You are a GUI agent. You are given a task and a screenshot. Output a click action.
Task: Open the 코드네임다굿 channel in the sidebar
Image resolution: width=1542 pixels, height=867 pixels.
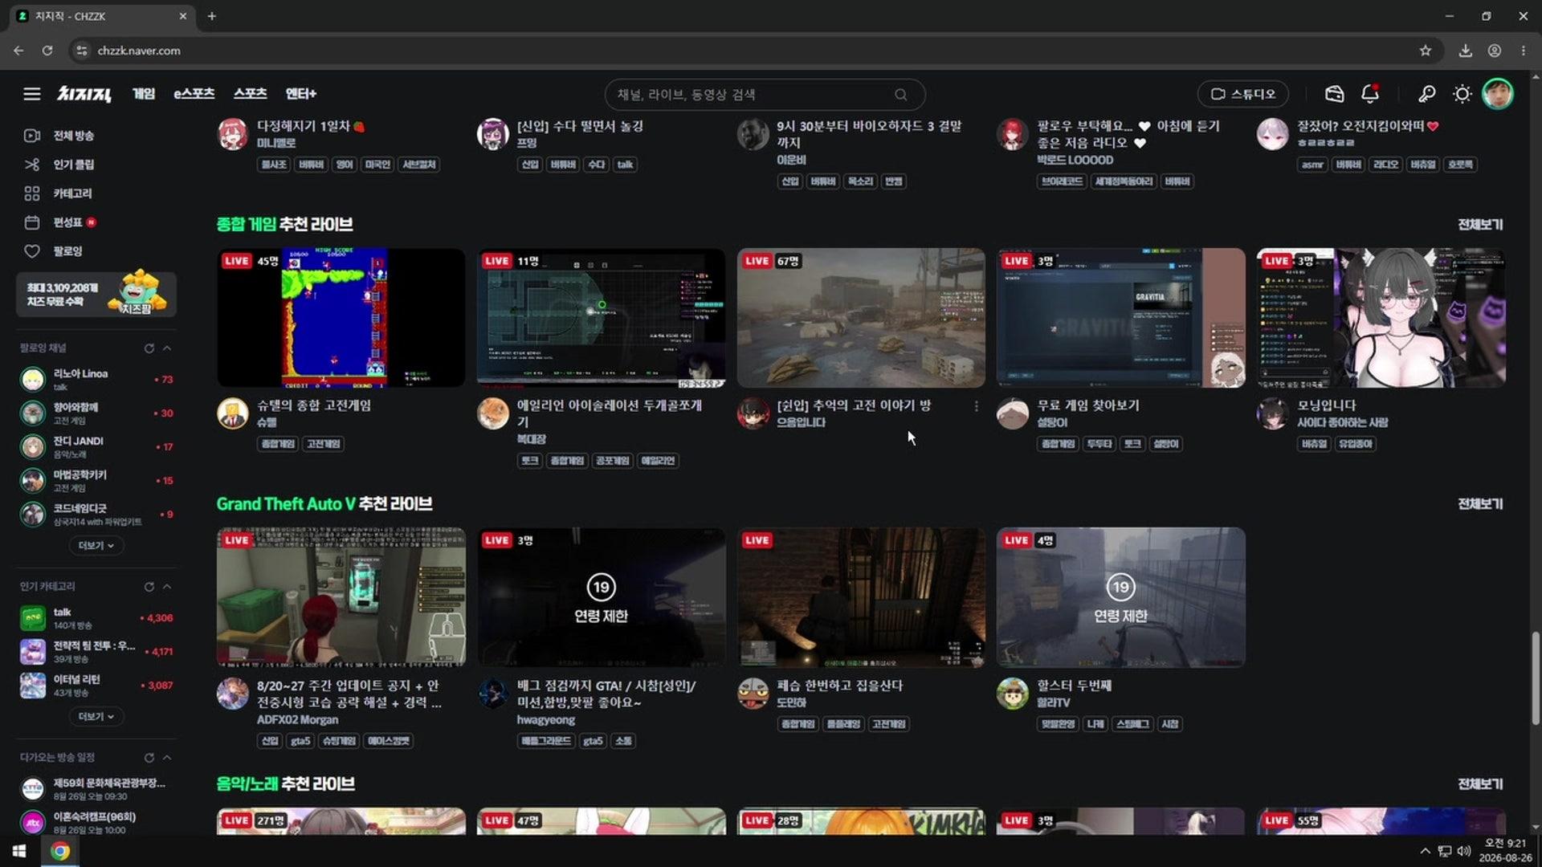[x=96, y=514]
